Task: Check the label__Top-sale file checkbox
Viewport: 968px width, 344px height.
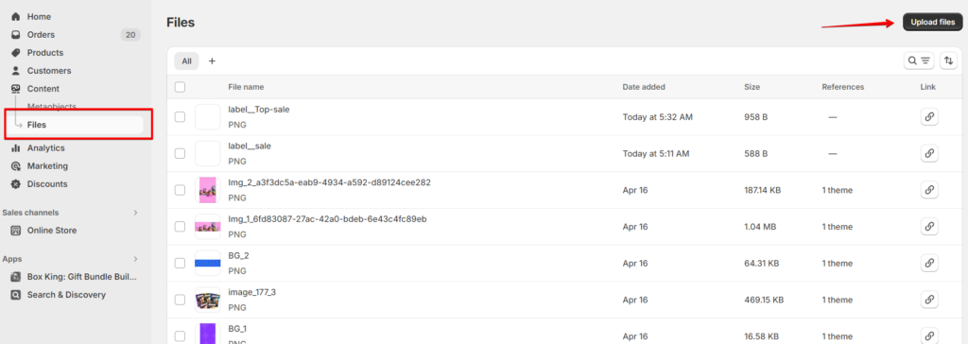Action: 180,117
